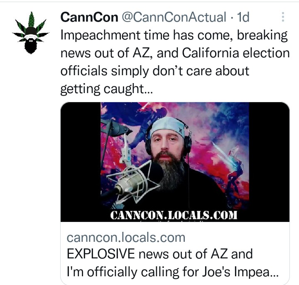
Task: Select the 'getting caught…' ending text
Action: [106, 89]
